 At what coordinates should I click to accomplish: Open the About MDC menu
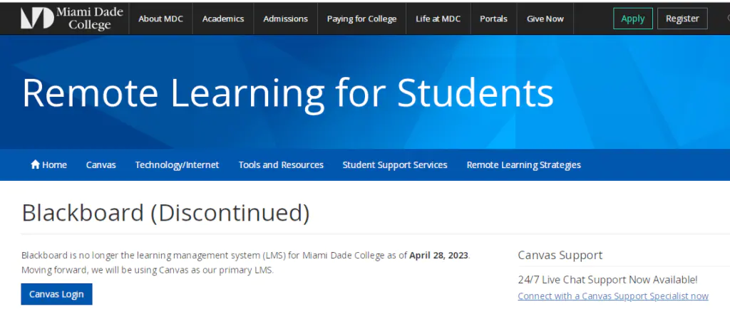[160, 19]
